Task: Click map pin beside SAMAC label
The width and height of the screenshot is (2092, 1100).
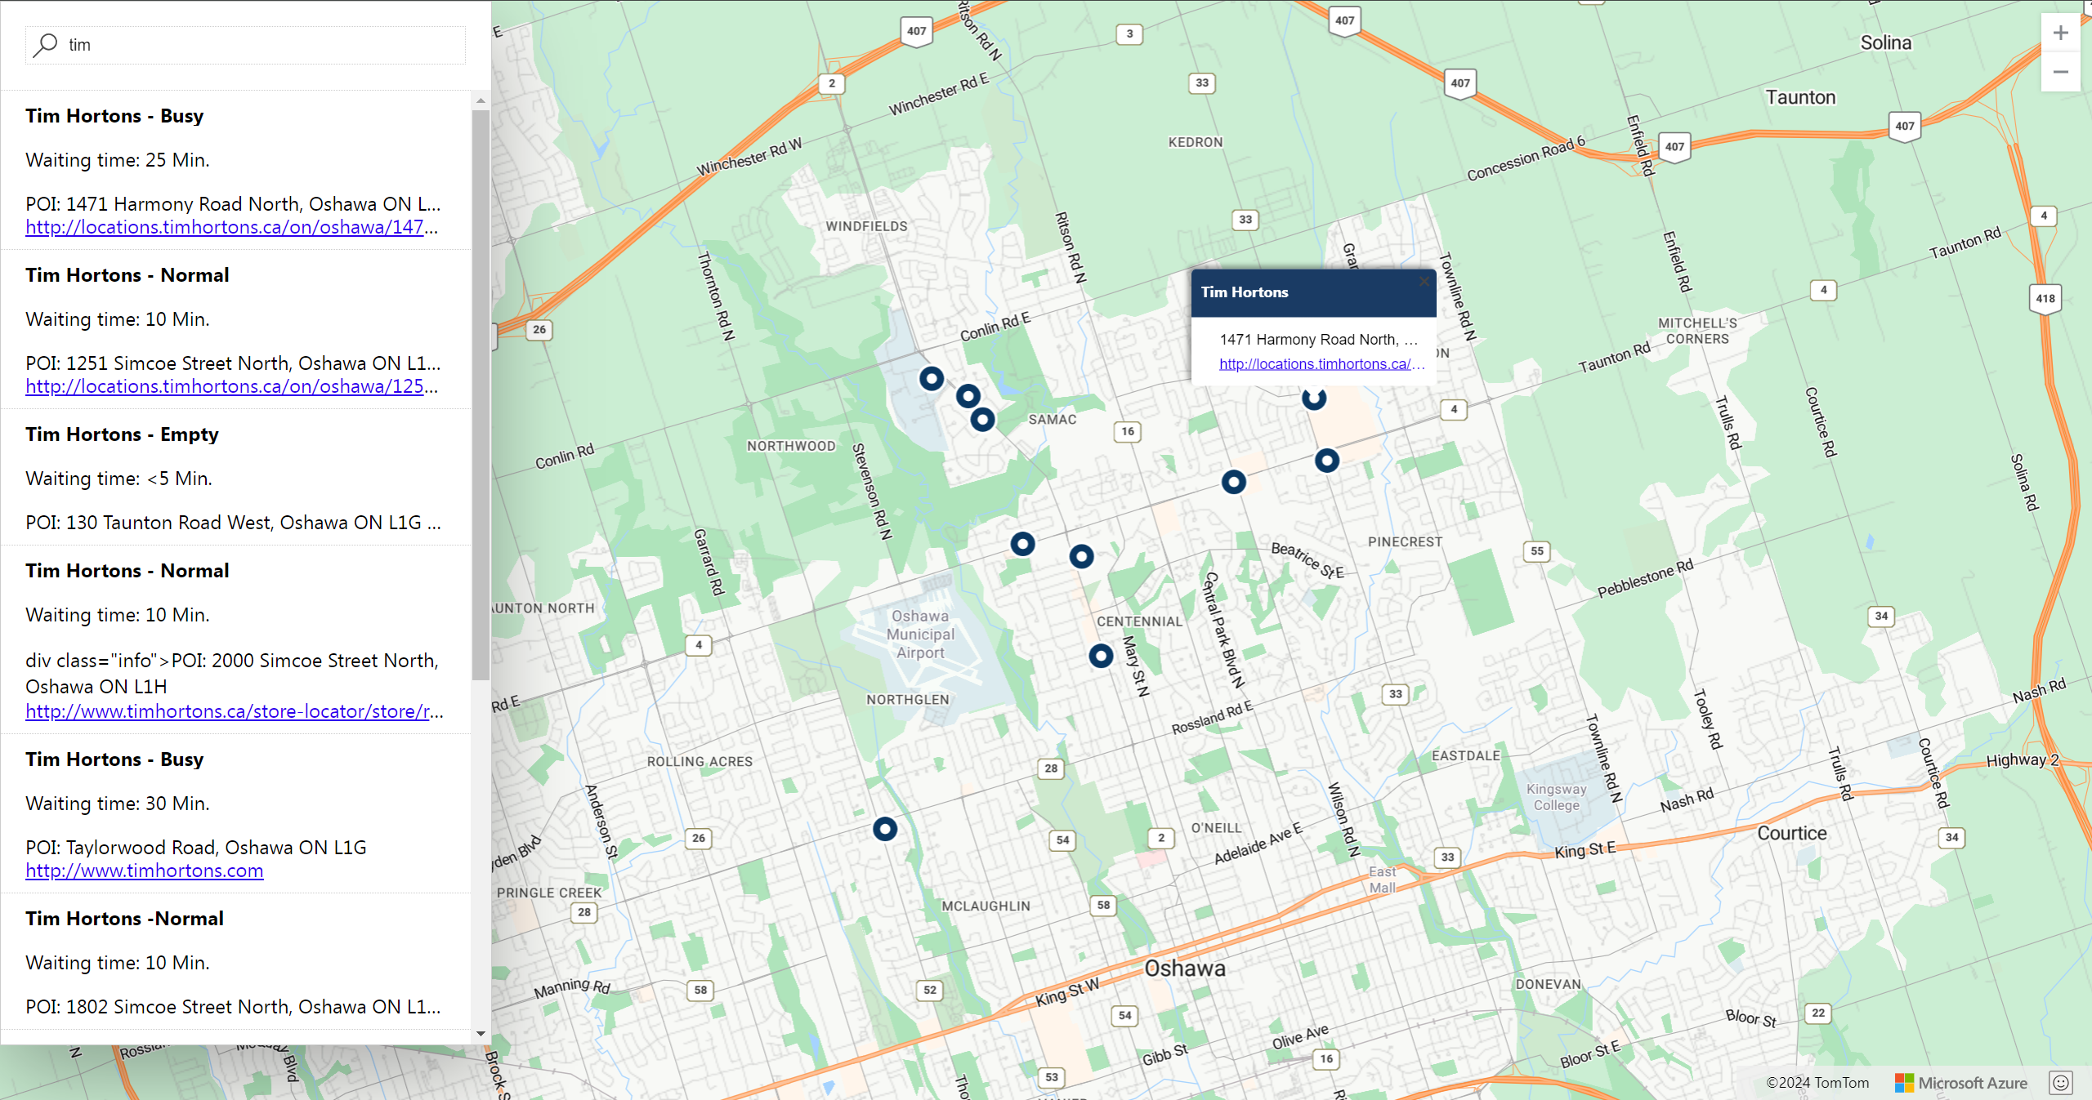Action: pyautogui.click(x=982, y=420)
